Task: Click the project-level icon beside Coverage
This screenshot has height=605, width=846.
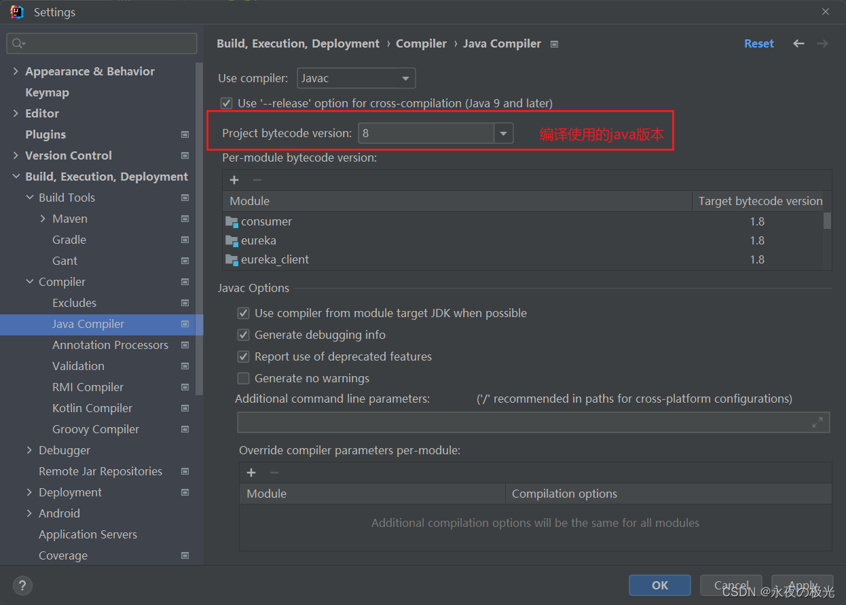Action: point(185,555)
